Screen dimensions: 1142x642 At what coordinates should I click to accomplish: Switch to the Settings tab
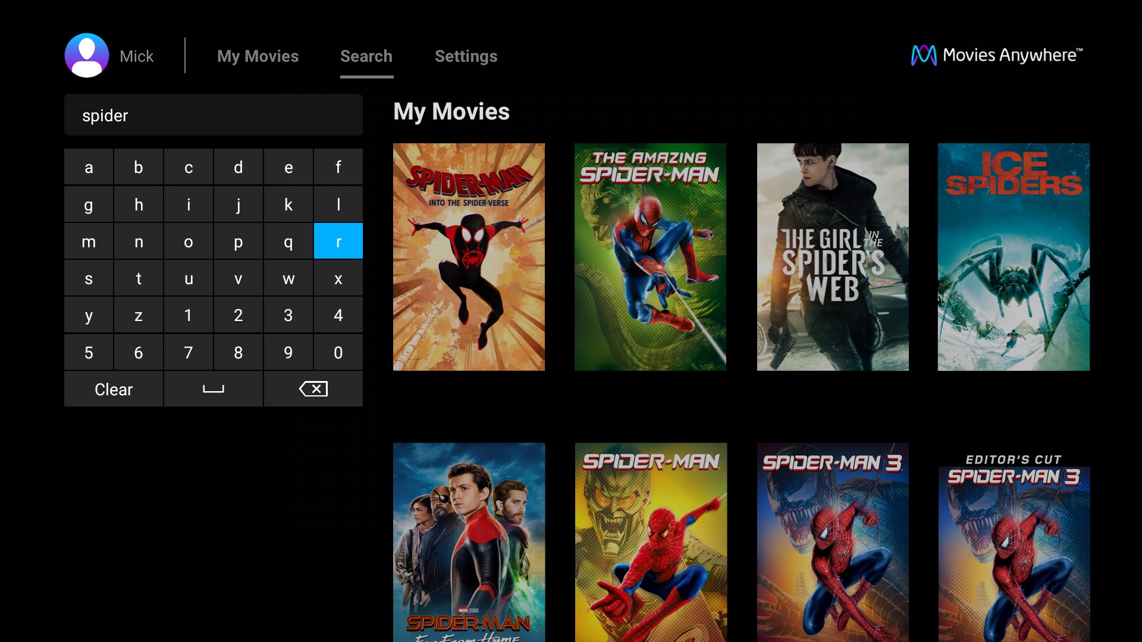pos(466,56)
